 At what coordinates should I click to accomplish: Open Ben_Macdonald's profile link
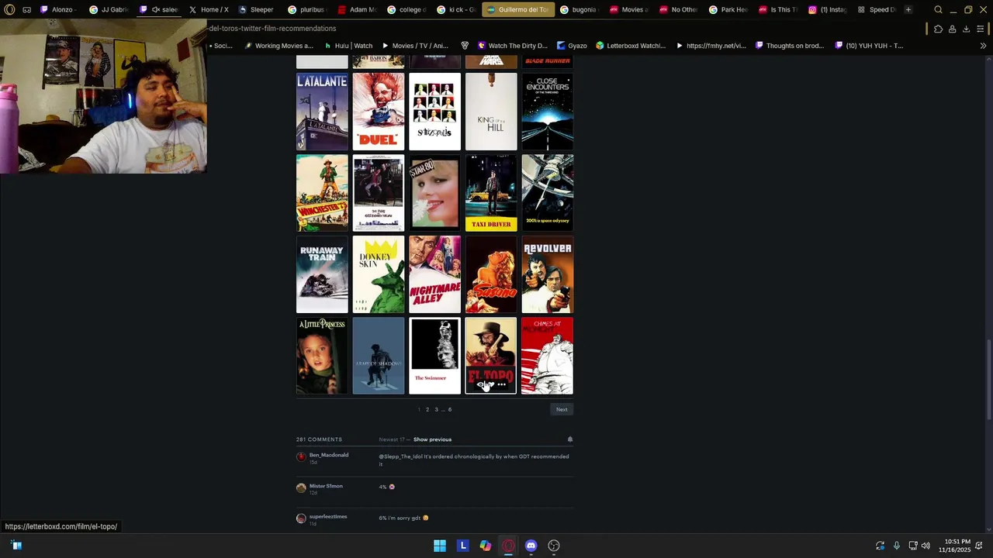(329, 455)
